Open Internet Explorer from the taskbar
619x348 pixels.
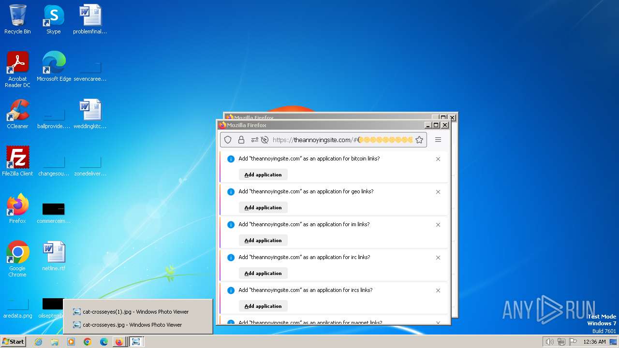(39, 342)
